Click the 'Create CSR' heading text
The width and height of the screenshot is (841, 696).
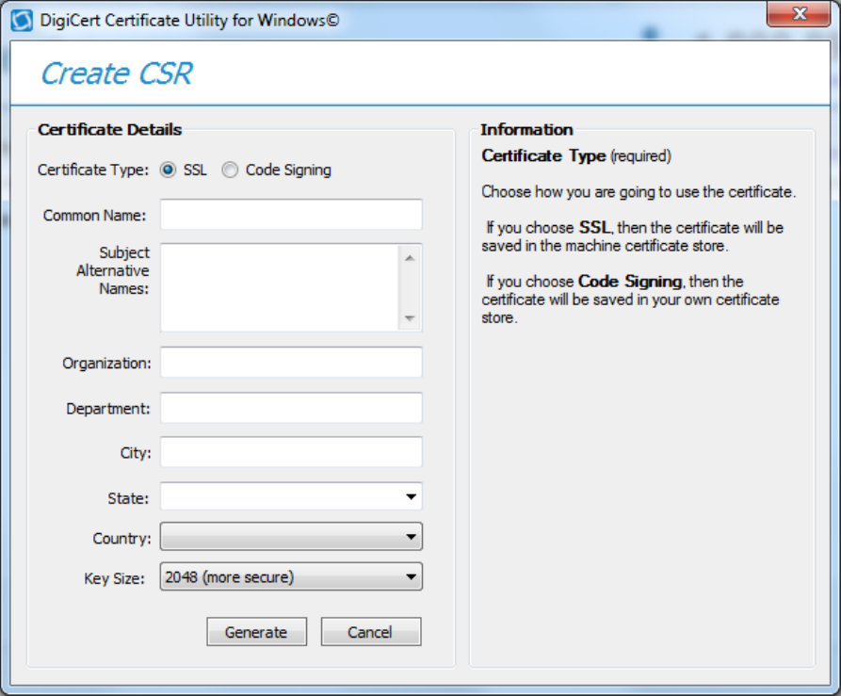(x=117, y=73)
